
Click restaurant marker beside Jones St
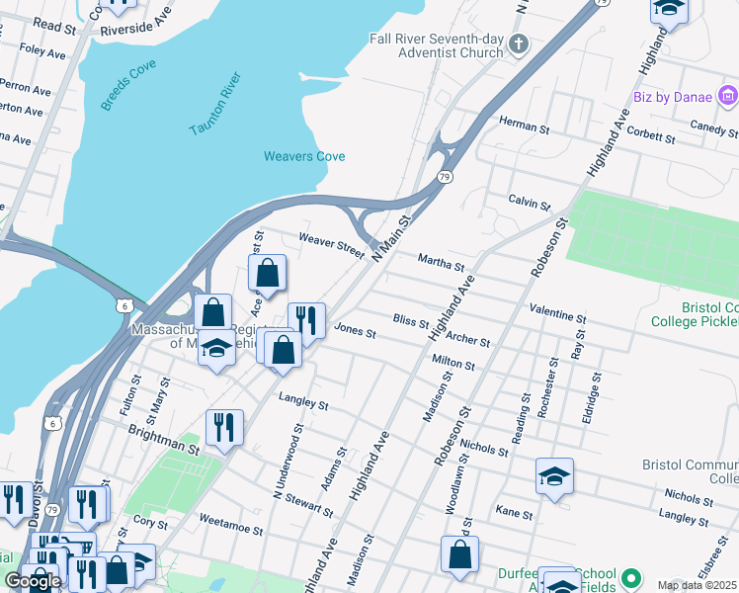pos(307,324)
